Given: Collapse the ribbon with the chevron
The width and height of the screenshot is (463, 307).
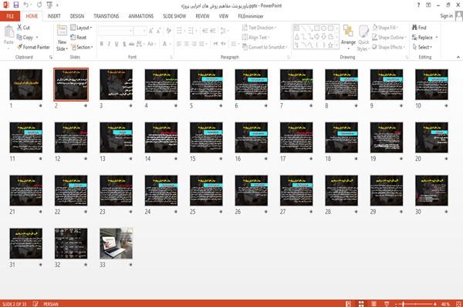Looking at the screenshot, I should [458, 57].
